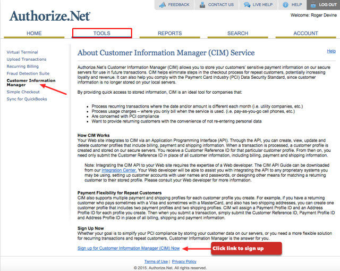Screen dimensions: 340x271
Task: Click the LIVE HELP text label
Action: click(262, 5)
